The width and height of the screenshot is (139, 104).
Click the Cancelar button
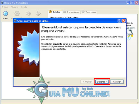click(117, 82)
